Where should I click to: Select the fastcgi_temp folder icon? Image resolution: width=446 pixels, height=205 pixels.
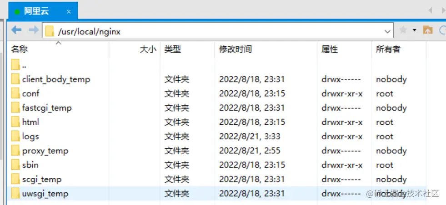15,107
